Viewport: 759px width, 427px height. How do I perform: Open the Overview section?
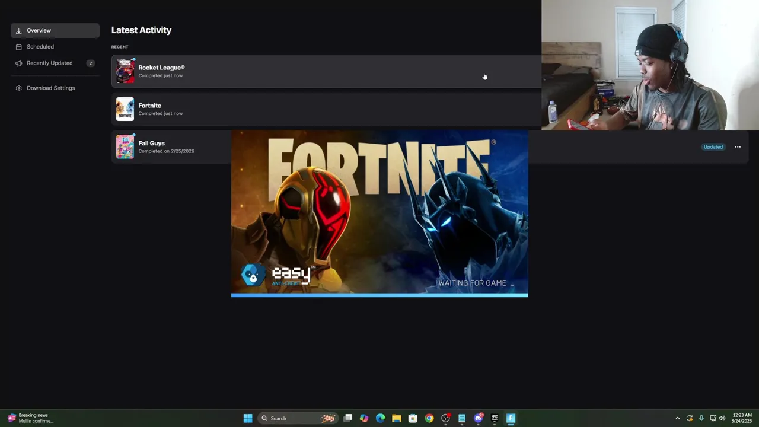coord(55,30)
